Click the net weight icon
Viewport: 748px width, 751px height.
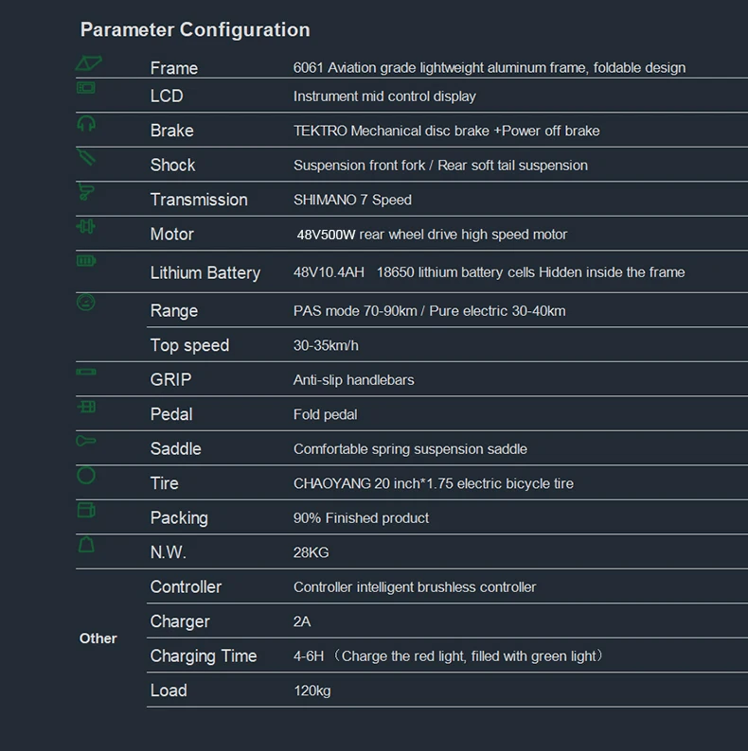86,545
